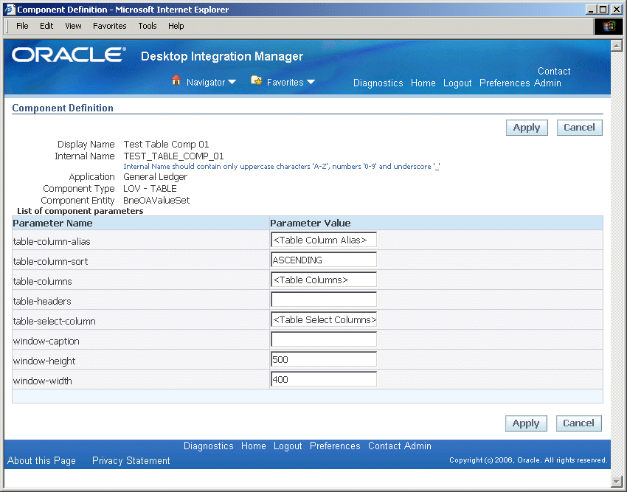Open Privacy Statement link
Screen dimensions: 627x492
point(131,461)
